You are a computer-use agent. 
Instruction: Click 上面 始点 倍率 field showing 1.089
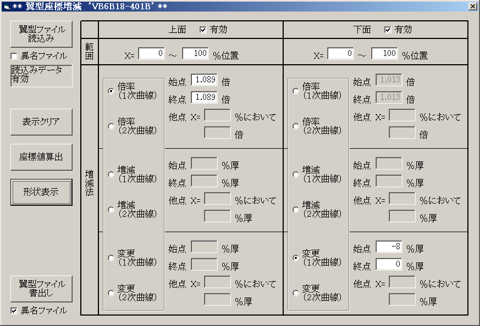point(204,81)
